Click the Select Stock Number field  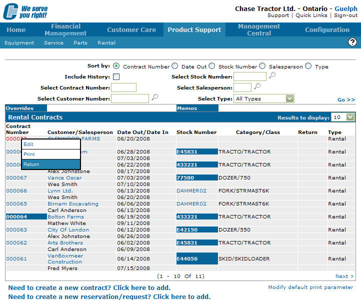250,76
